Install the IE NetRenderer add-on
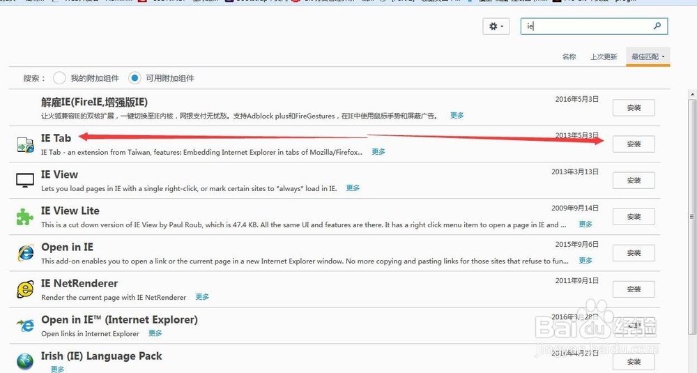The image size is (697, 373). pyautogui.click(x=634, y=289)
